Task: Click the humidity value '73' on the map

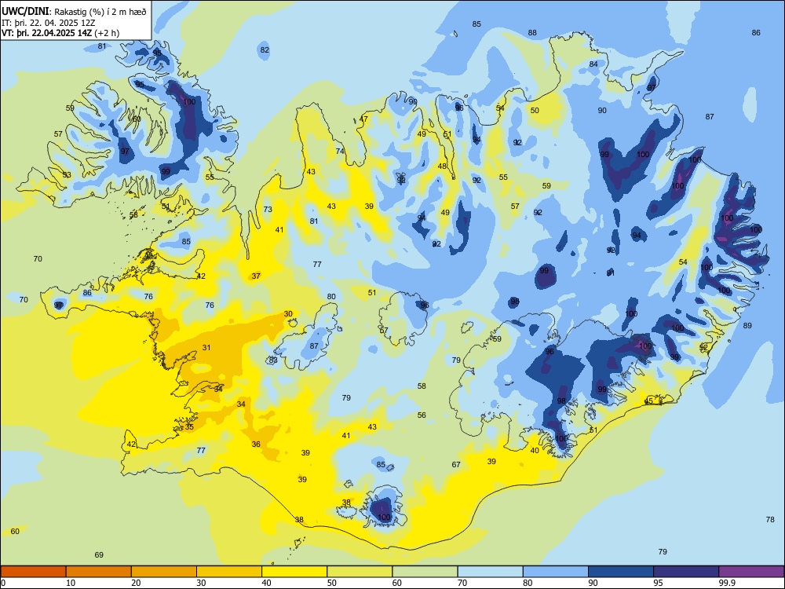Action: [268, 210]
